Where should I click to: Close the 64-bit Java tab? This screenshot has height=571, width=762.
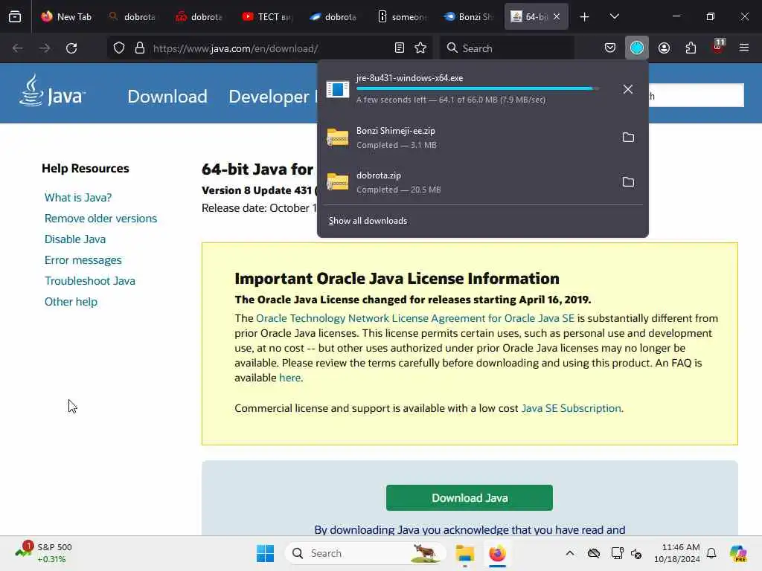click(x=557, y=16)
